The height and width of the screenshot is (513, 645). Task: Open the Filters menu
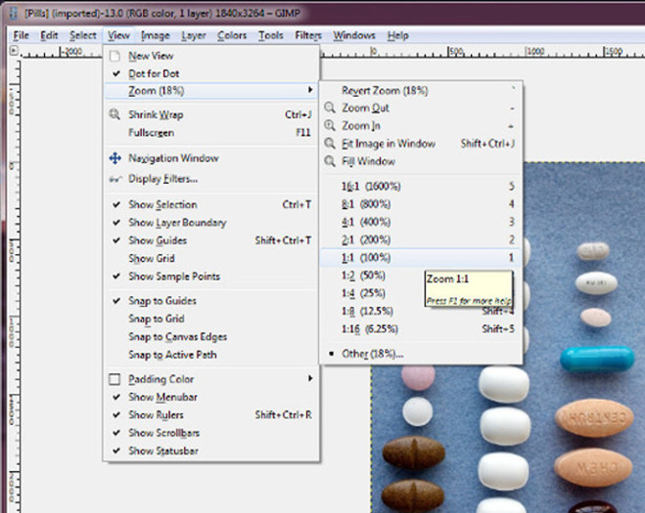(x=308, y=36)
